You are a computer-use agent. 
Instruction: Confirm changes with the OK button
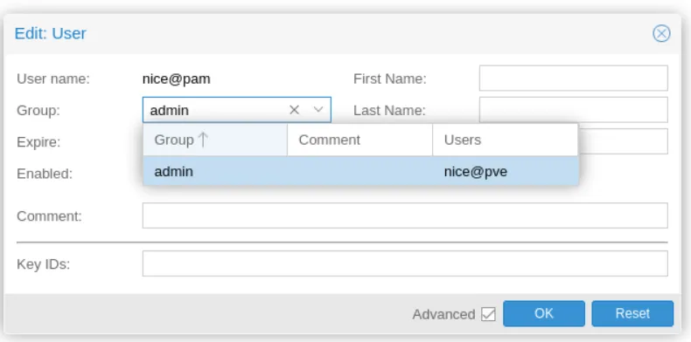tap(544, 313)
